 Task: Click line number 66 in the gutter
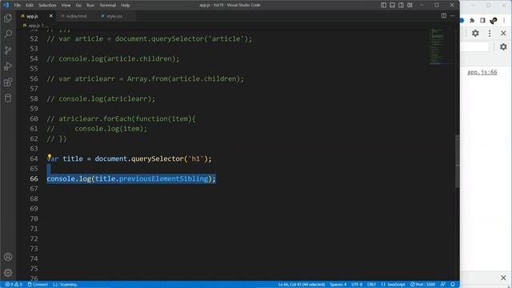pos(34,178)
